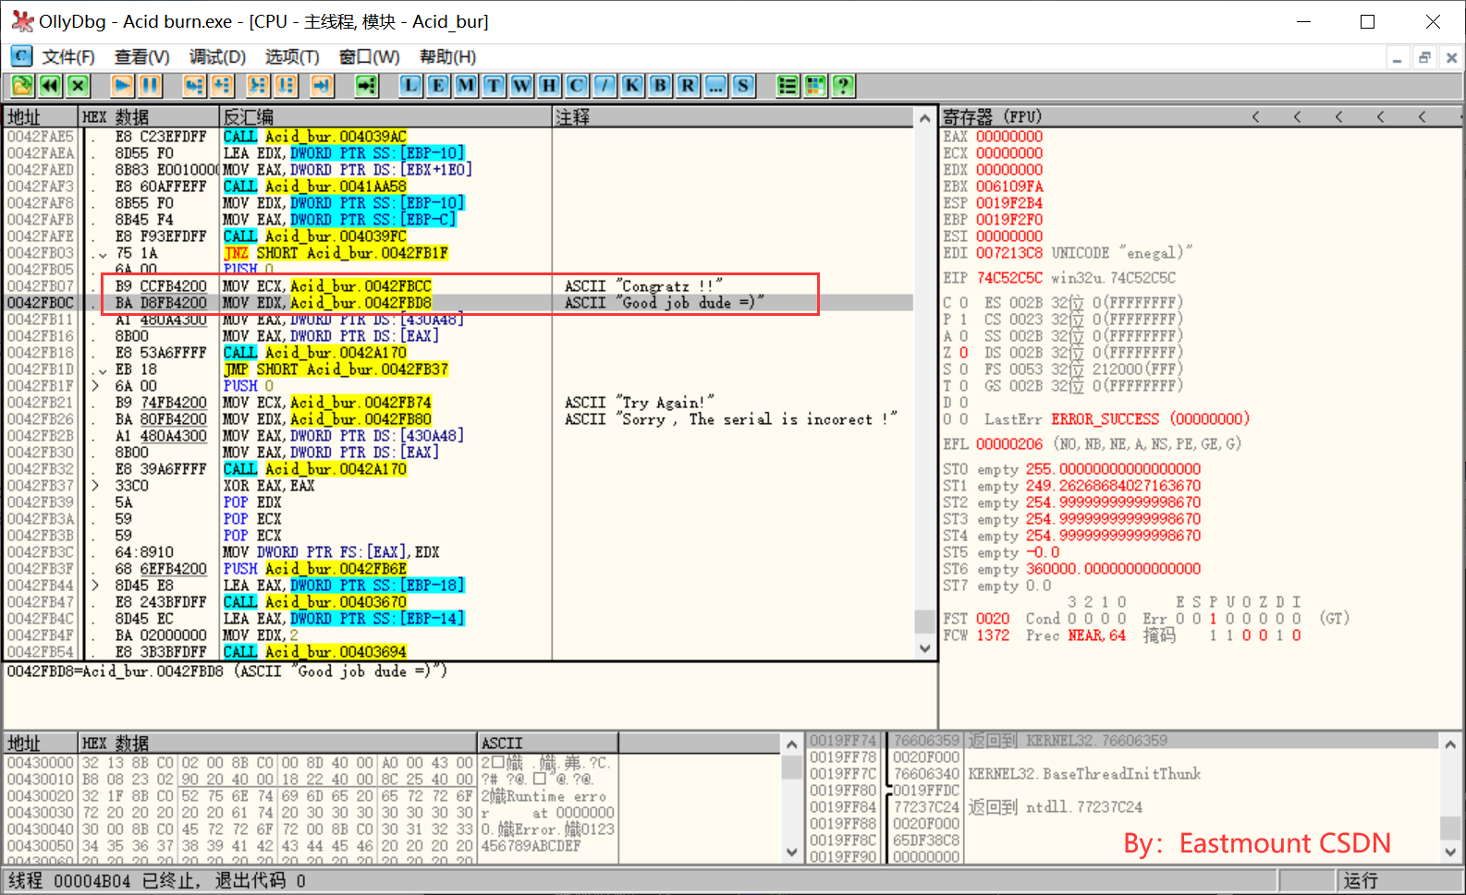Viewport: 1466px width, 895px height.
Task: Click the 寄存器 (FPU) registers header
Action: (991, 116)
